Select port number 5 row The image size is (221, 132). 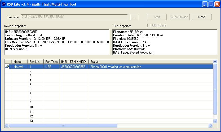point(109,85)
